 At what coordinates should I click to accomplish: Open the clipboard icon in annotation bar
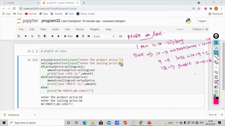coord(216,92)
